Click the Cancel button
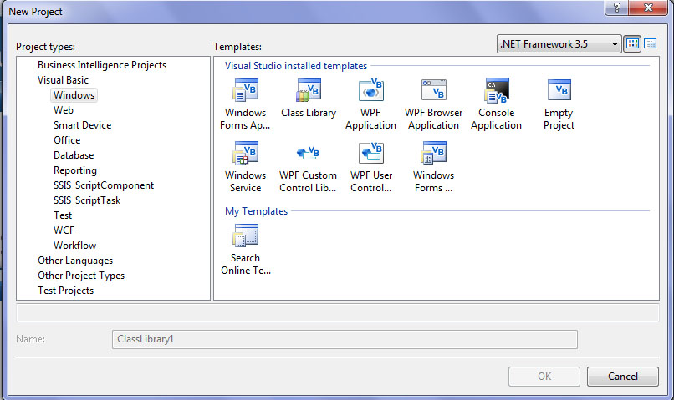 (623, 377)
